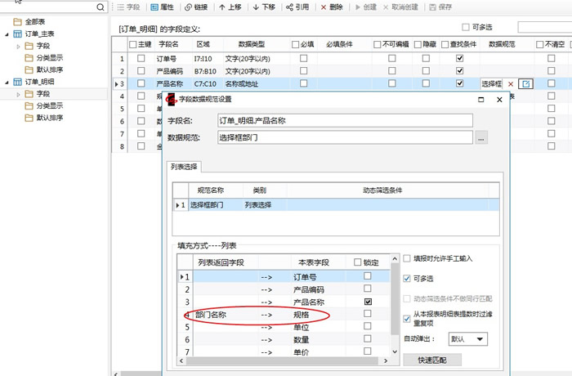Click the 属性 (Properties) toolbar icon

point(154,7)
